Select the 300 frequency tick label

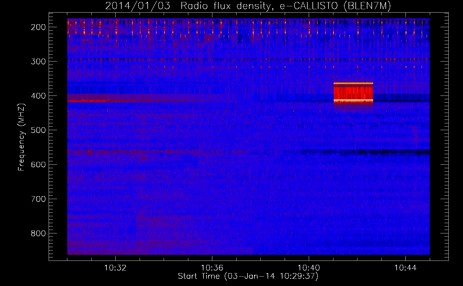pyautogui.click(x=38, y=61)
